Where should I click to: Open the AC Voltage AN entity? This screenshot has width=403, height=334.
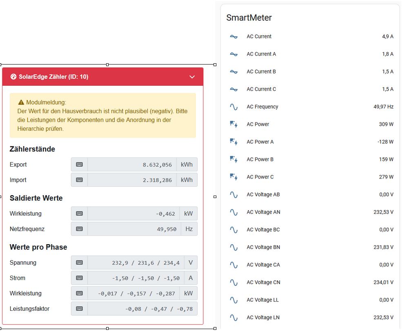(263, 212)
